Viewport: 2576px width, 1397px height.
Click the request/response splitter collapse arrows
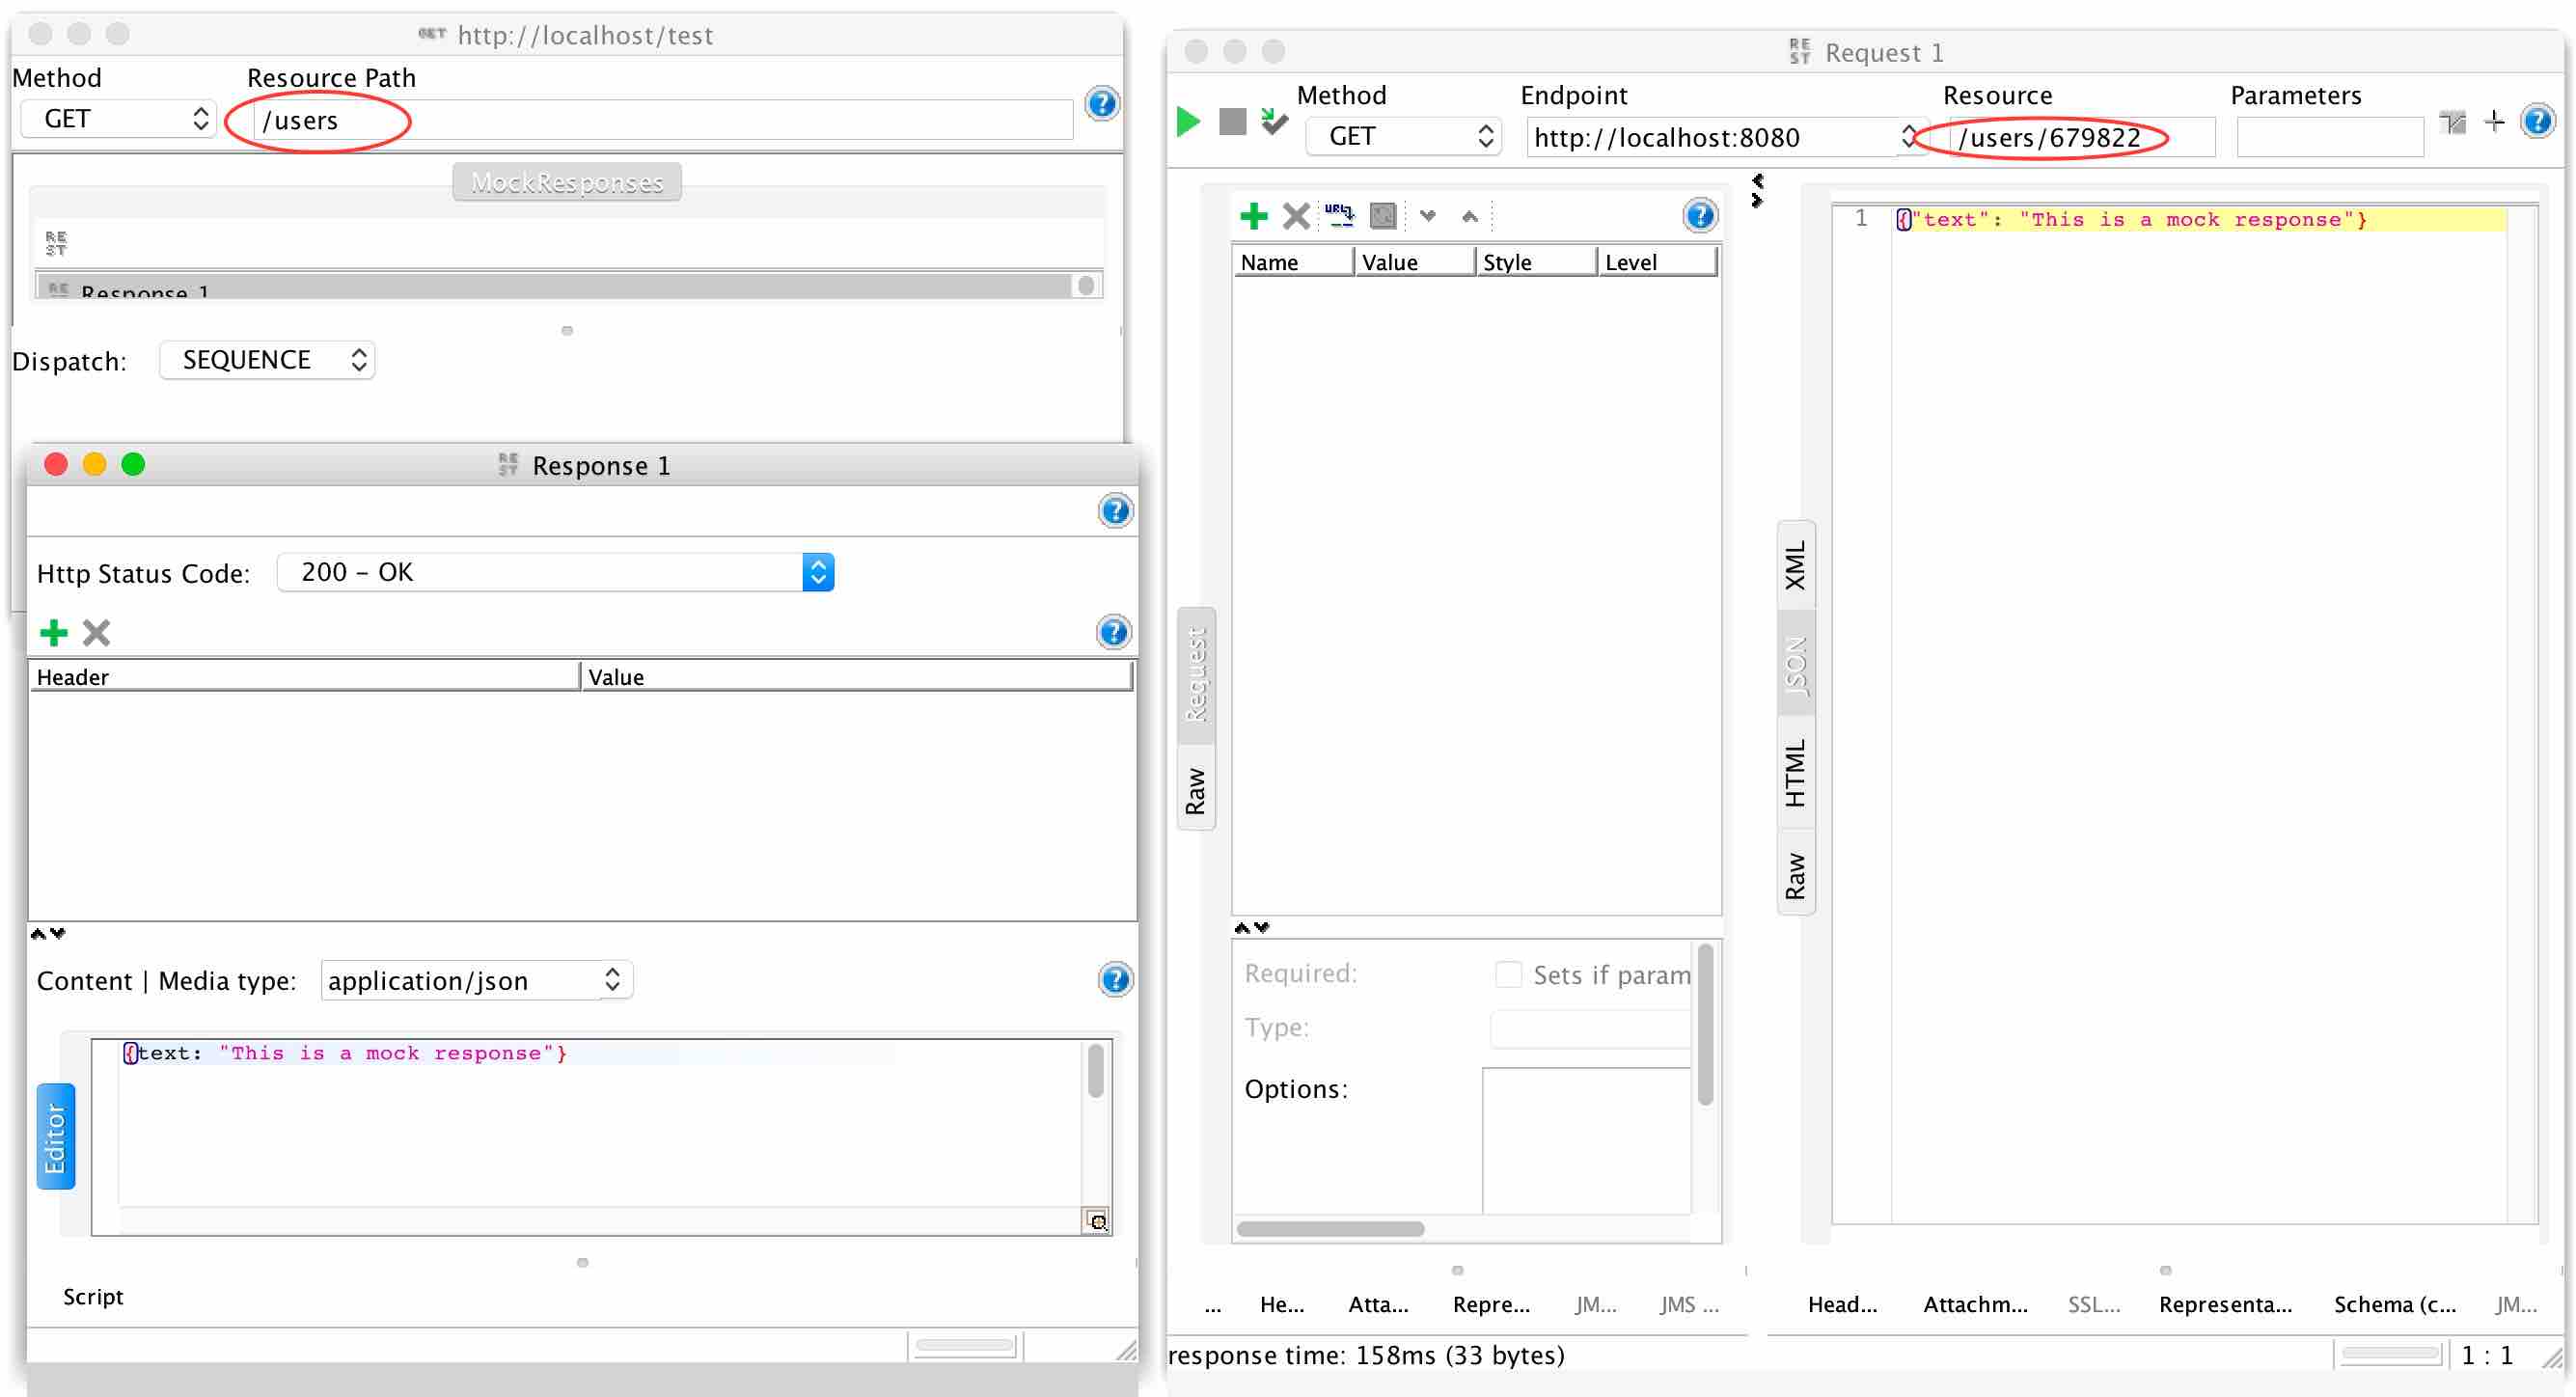1757,190
